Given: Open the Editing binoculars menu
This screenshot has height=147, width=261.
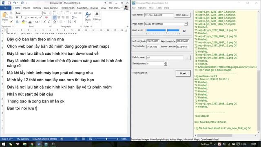Looking at the screenshot, I should pyautogui.click(x=97, y=16).
